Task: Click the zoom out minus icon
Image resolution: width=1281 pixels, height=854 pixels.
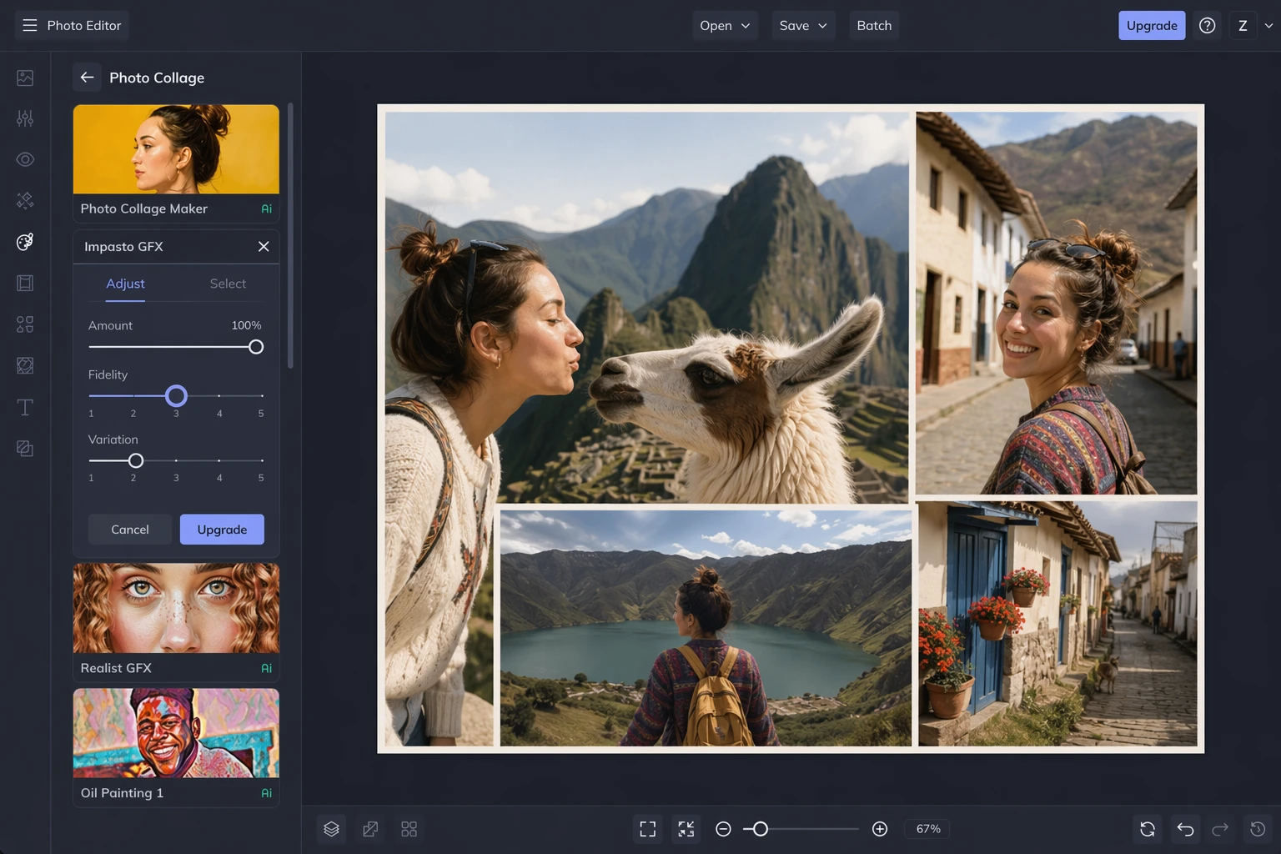Action: (723, 829)
